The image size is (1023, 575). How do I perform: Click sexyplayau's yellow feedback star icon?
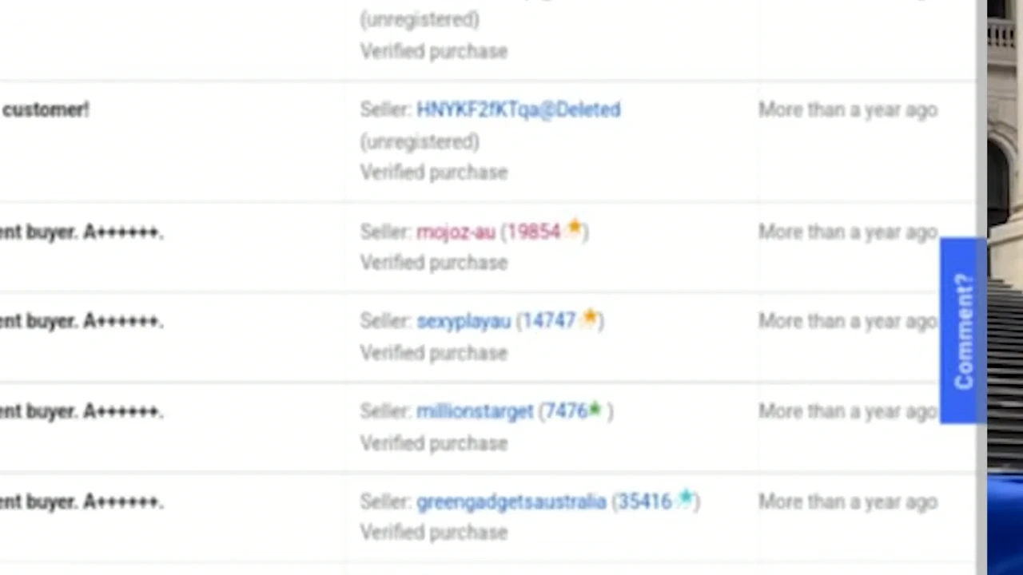click(590, 319)
